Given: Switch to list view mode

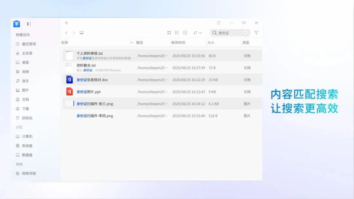Looking at the screenshot, I should click(x=177, y=33).
